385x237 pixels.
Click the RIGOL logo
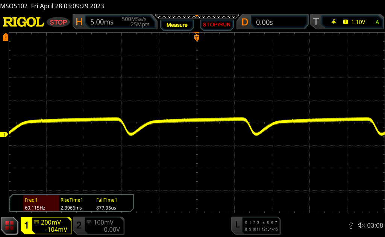pos(23,22)
